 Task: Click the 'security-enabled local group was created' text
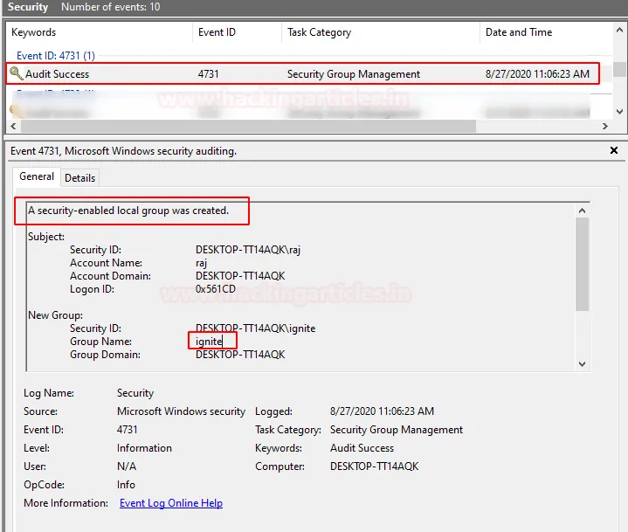tap(128, 211)
